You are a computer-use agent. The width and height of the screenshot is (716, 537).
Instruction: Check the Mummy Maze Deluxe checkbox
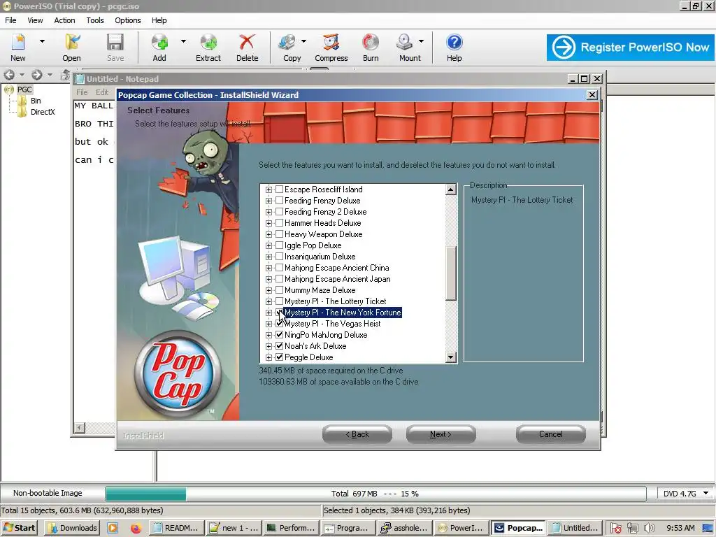tap(280, 290)
